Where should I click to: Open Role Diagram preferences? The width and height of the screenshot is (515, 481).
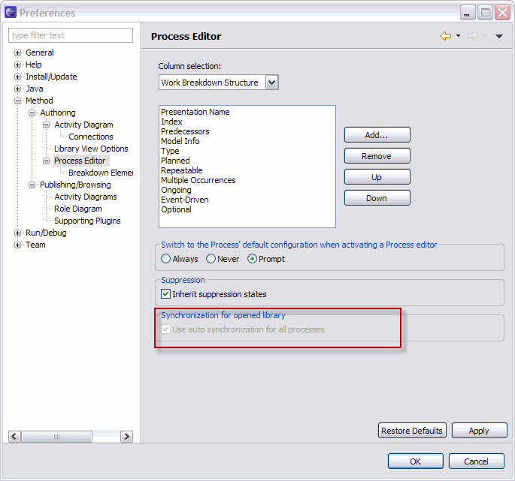[78, 209]
